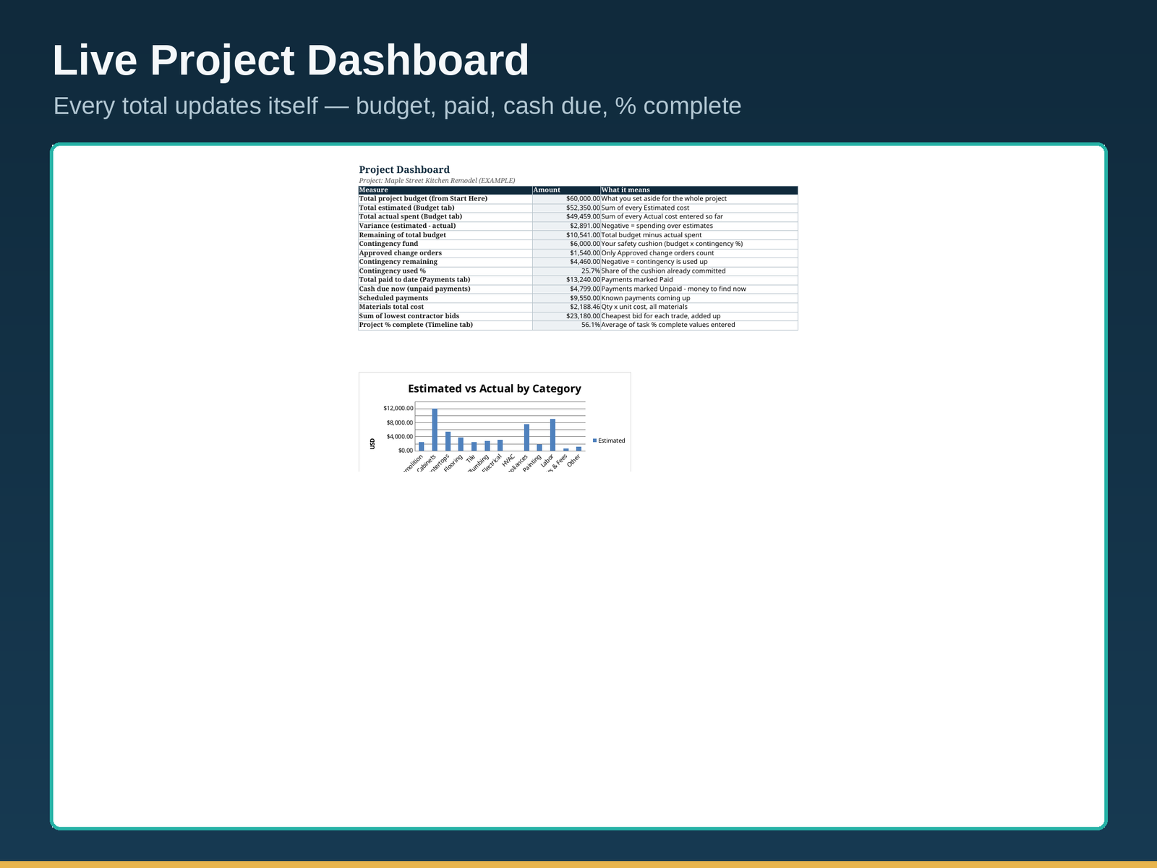The image size is (1157, 868).
Task: Select the Labor bar in the chart
Action: [x=552, y=435]
